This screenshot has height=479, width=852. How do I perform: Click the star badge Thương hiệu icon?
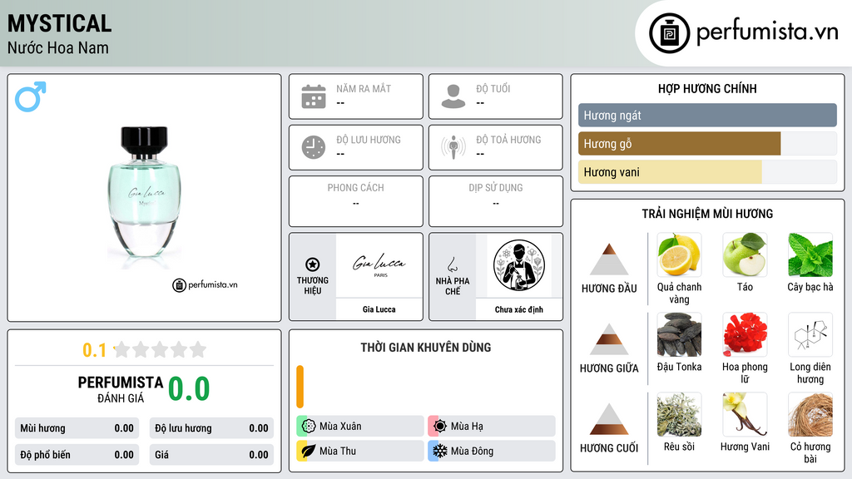313,264
